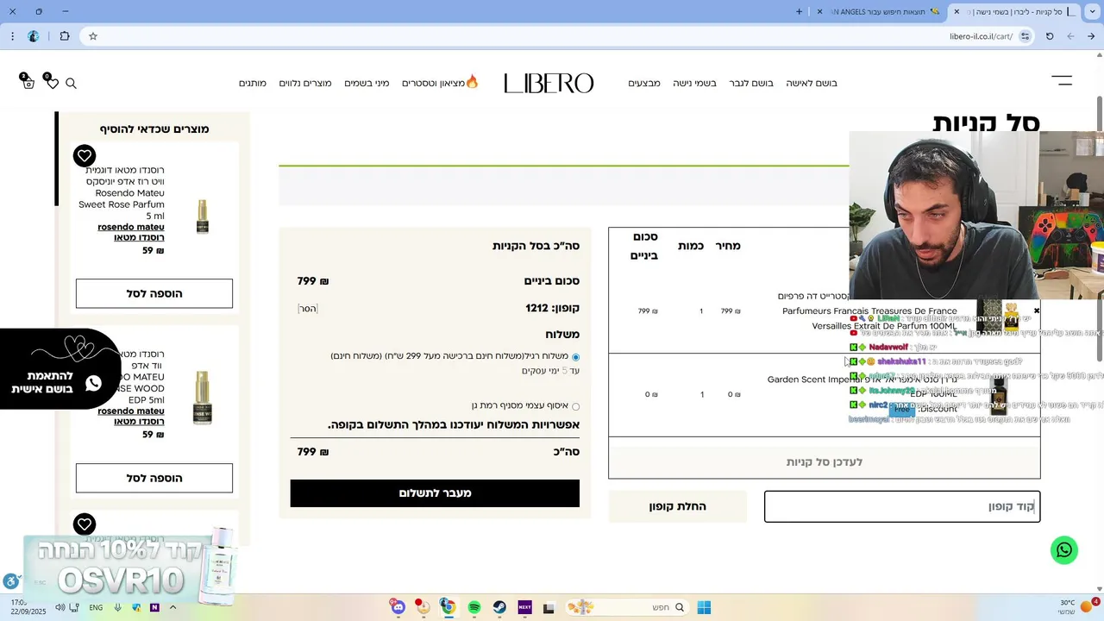Open the Chrome three-dot menu
The width and height of the screenshot is (1104, 621).
tap(12, 36)
